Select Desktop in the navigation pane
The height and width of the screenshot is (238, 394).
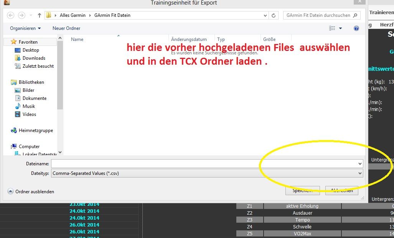click(x=31, y=50)
